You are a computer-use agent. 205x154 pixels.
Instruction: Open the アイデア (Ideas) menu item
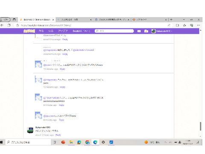point(63,31)
